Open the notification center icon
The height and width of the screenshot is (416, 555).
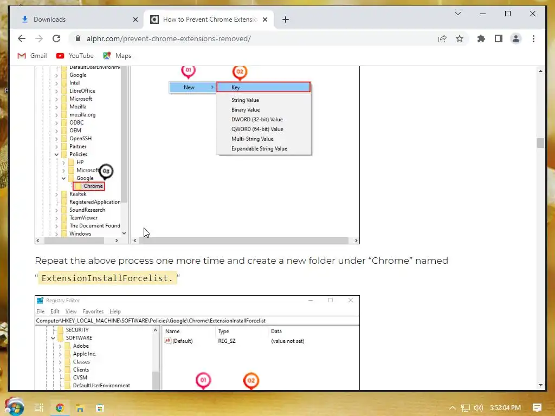click(x=537, y=408)
